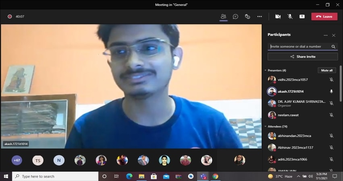Click the share content tray icon

tap(302, 16)
